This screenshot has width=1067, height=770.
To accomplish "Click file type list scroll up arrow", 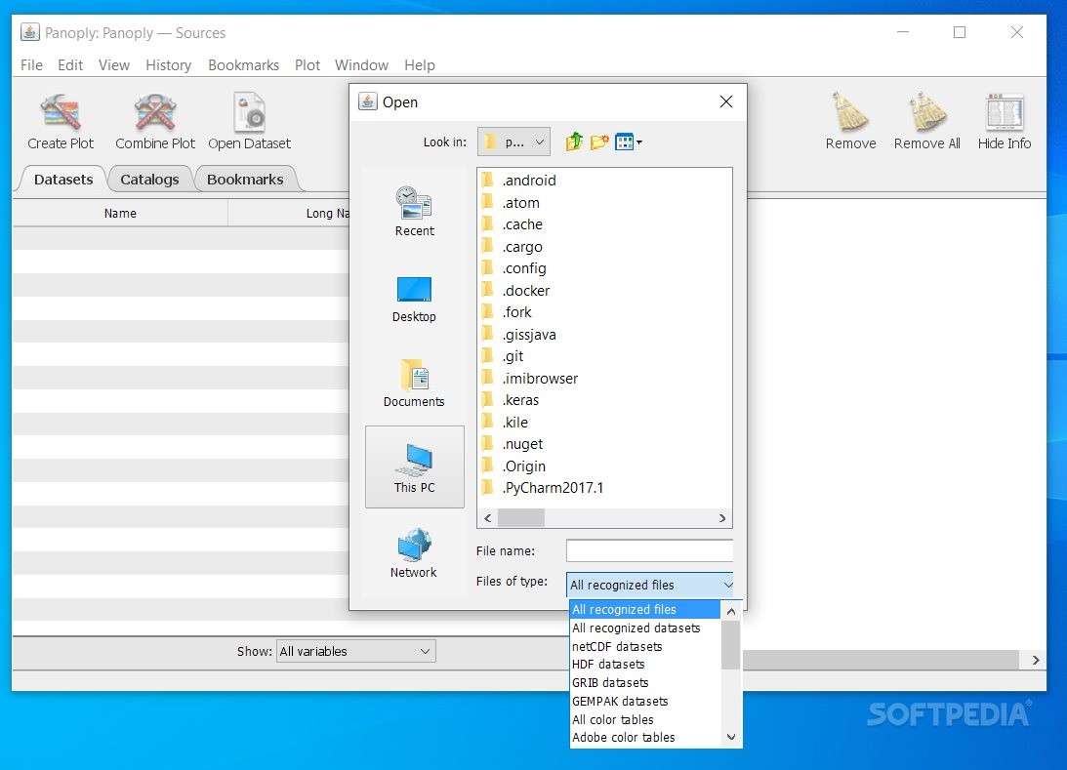I will 731,611.
